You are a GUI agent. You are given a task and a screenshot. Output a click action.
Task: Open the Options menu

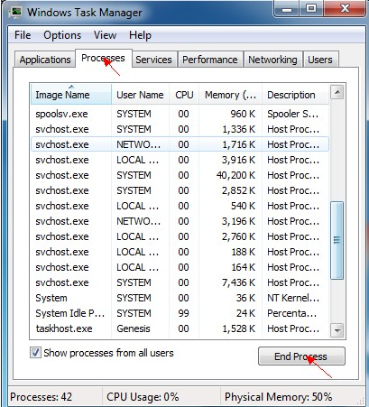point(62,35)
